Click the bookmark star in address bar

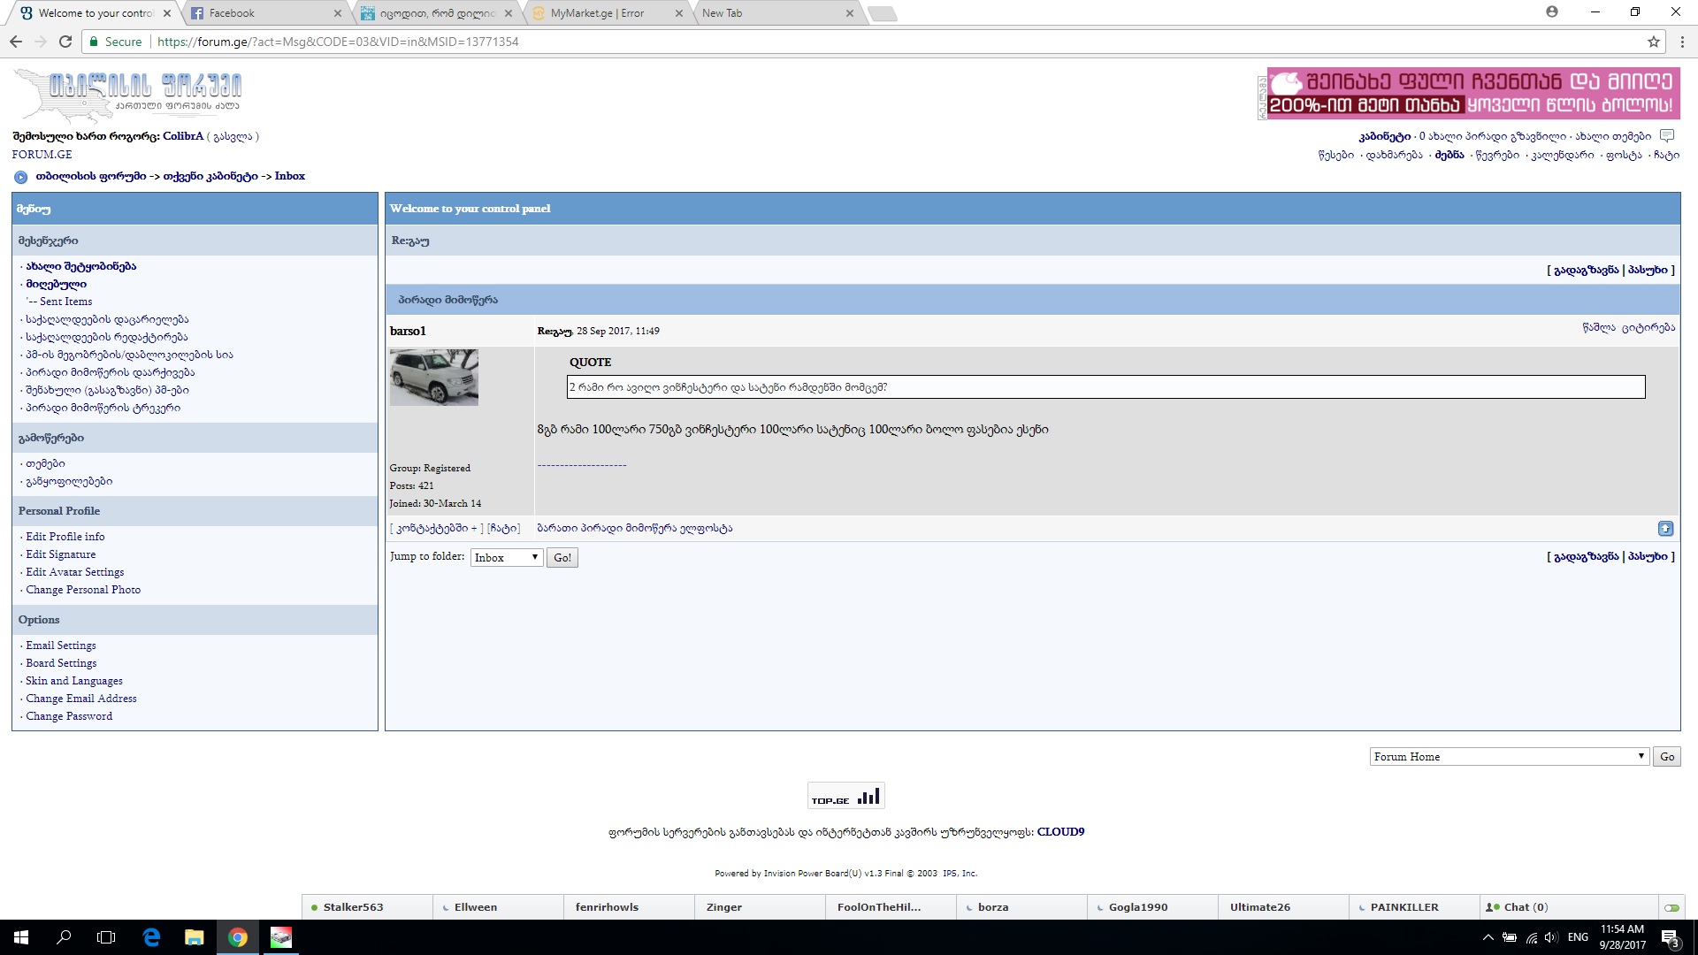pos(1653,42)
